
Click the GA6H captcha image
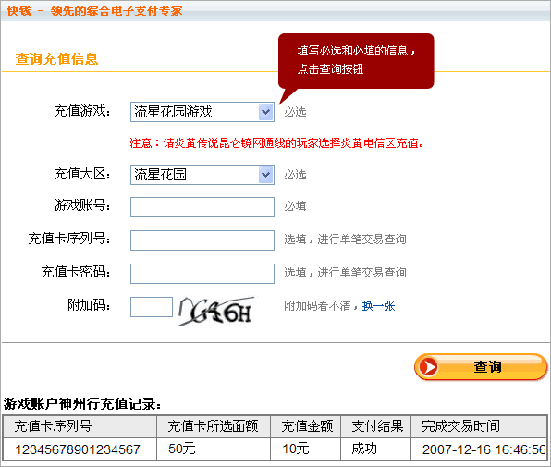pos(216,311)
